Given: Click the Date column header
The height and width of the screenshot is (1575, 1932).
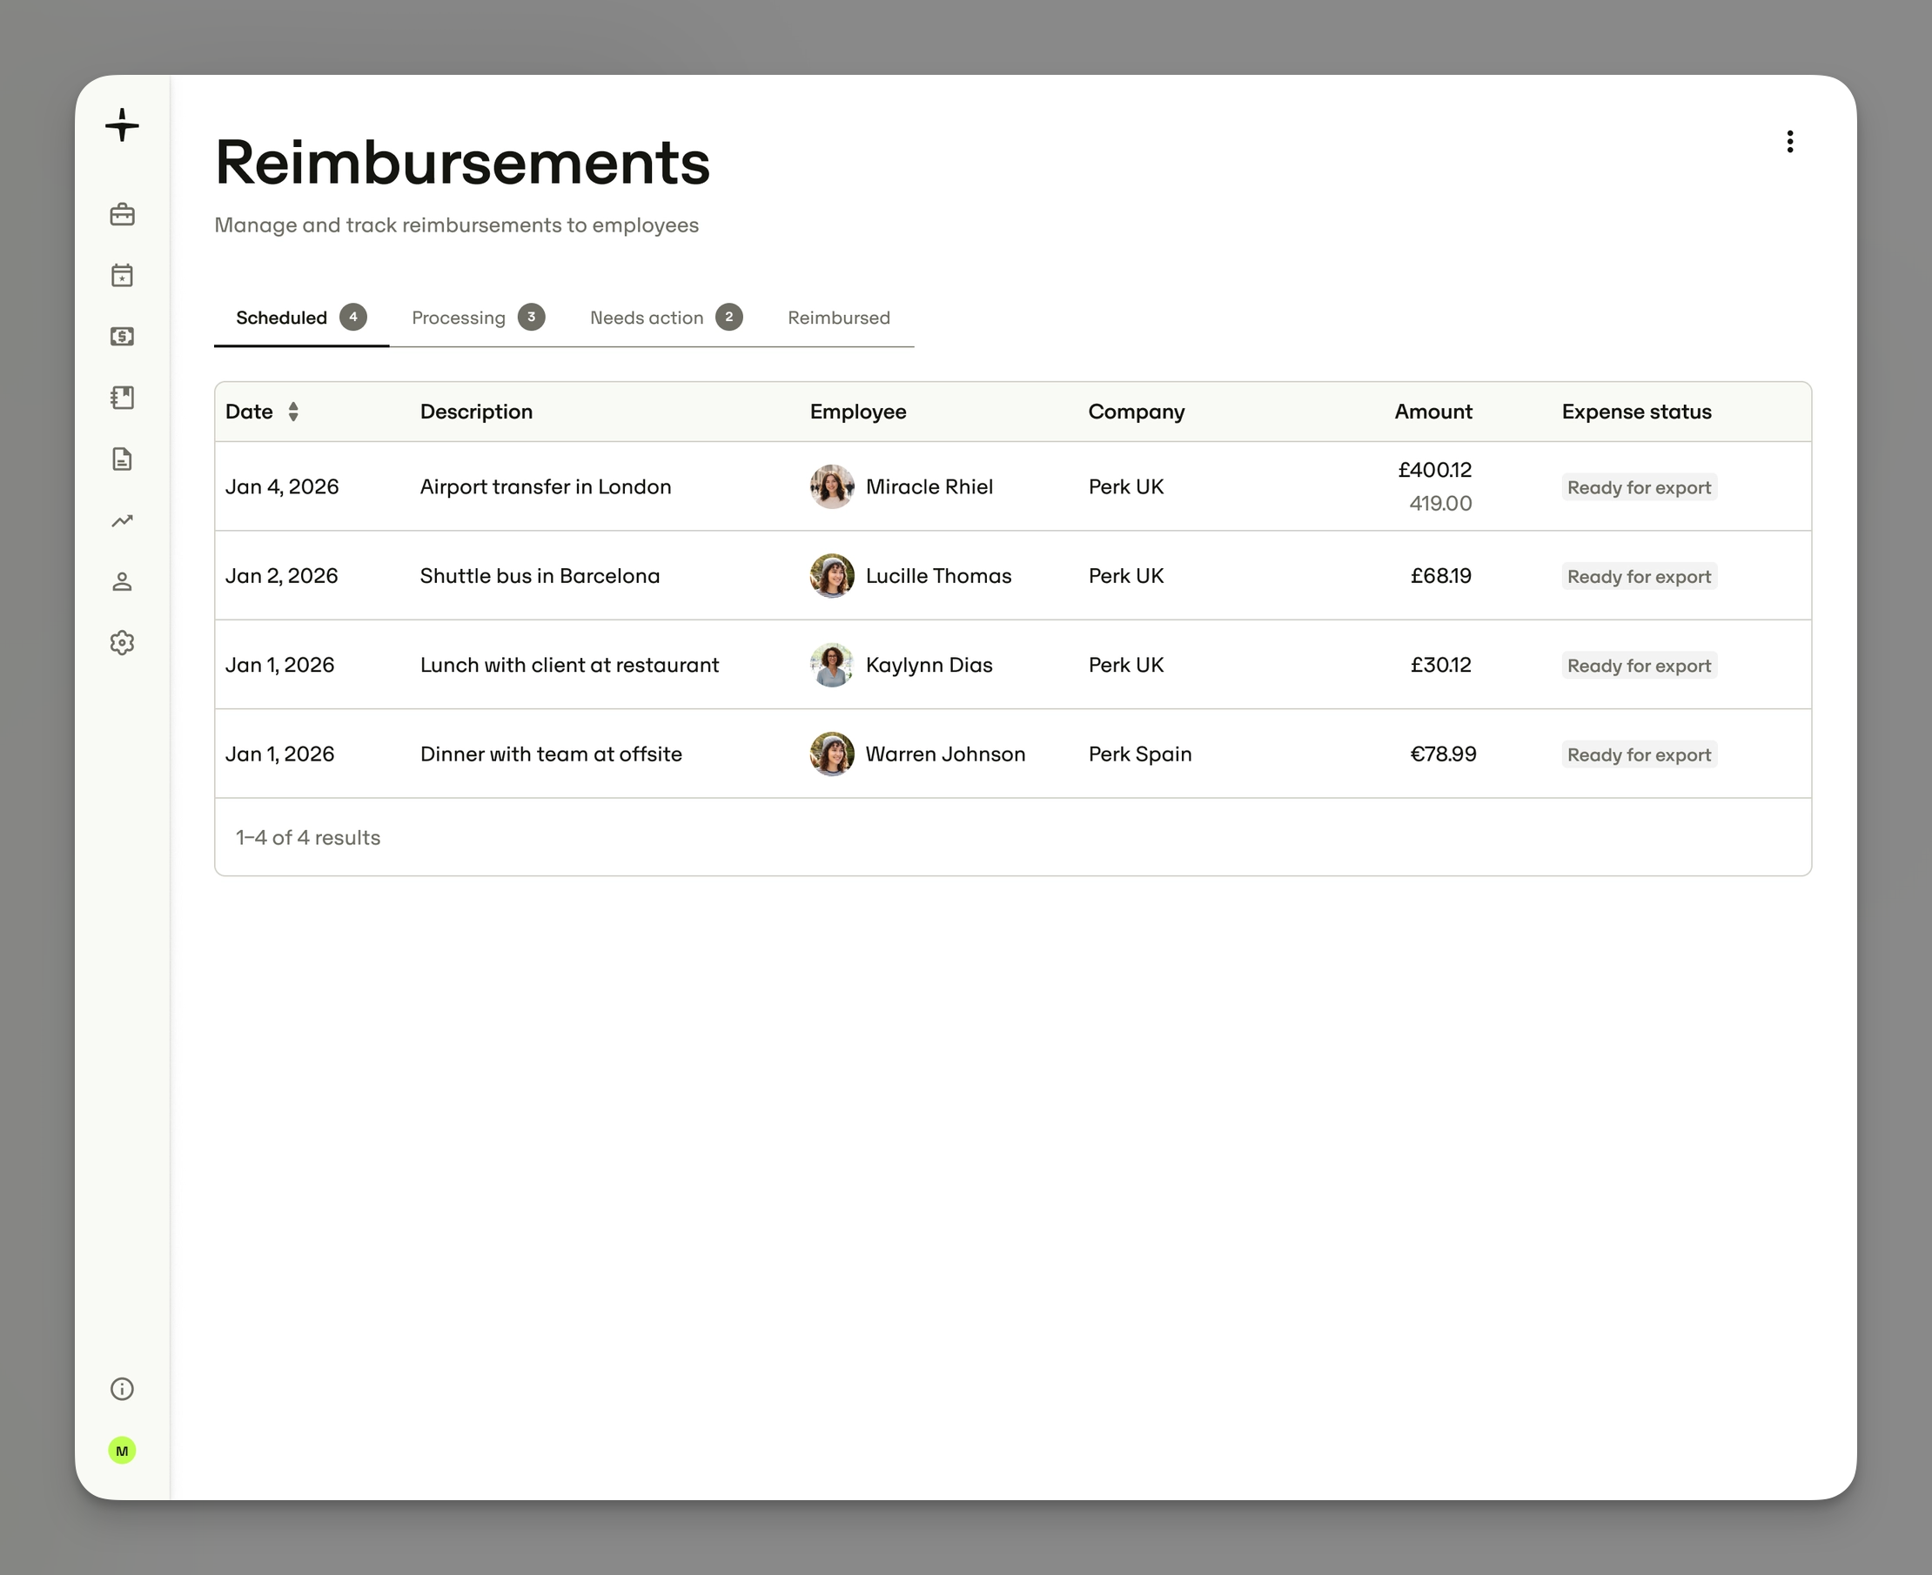Looking at the screenshot, I should (x=250, y=412).
